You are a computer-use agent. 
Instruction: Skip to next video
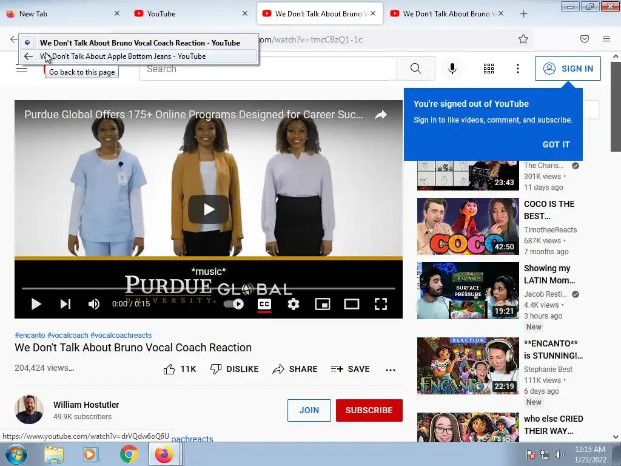65,304
